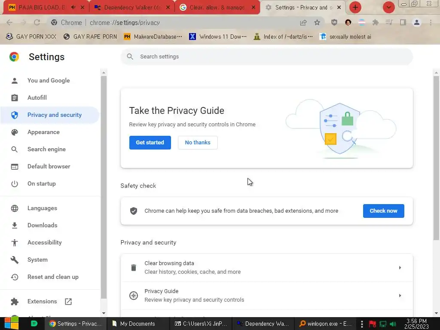The width and height of the screenshot is (440, 330).
Task: Open Extensions from the sidebar
Action: tap(42, 301)
